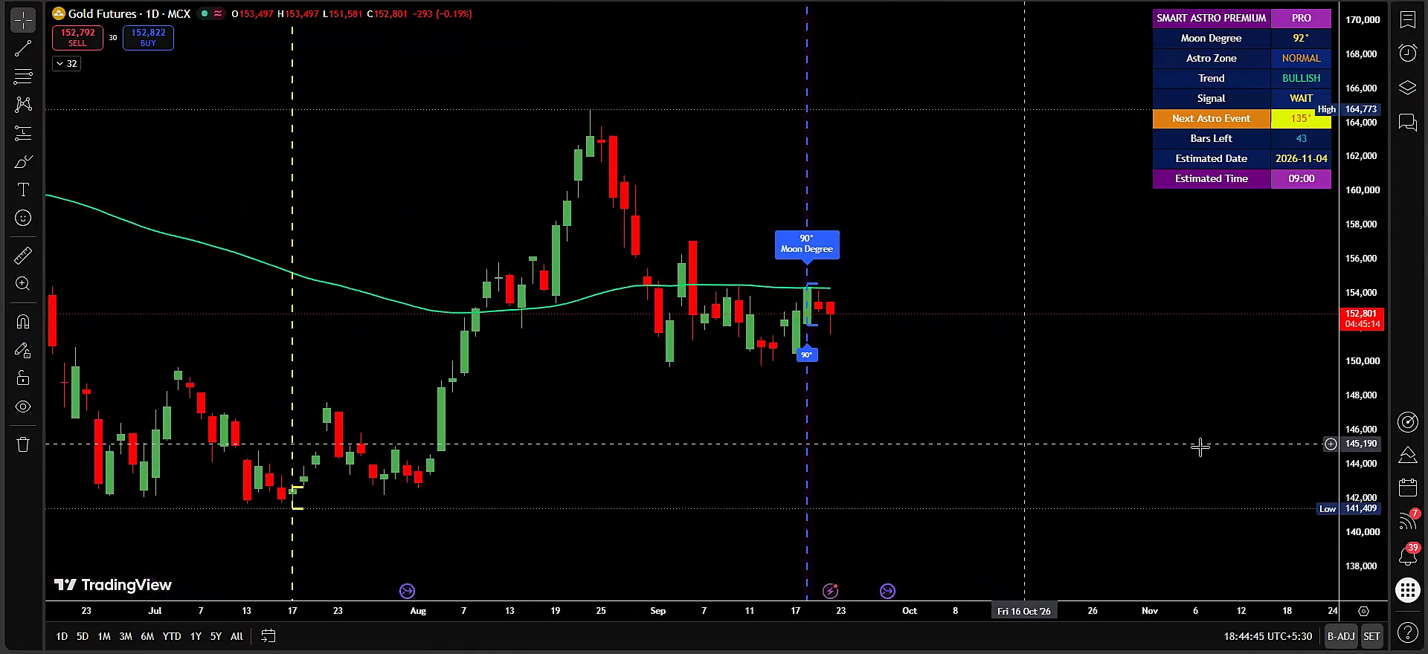The image size is (1428, 654).
Task: Select the crosshair cursor tool
Action: [23, 20]
